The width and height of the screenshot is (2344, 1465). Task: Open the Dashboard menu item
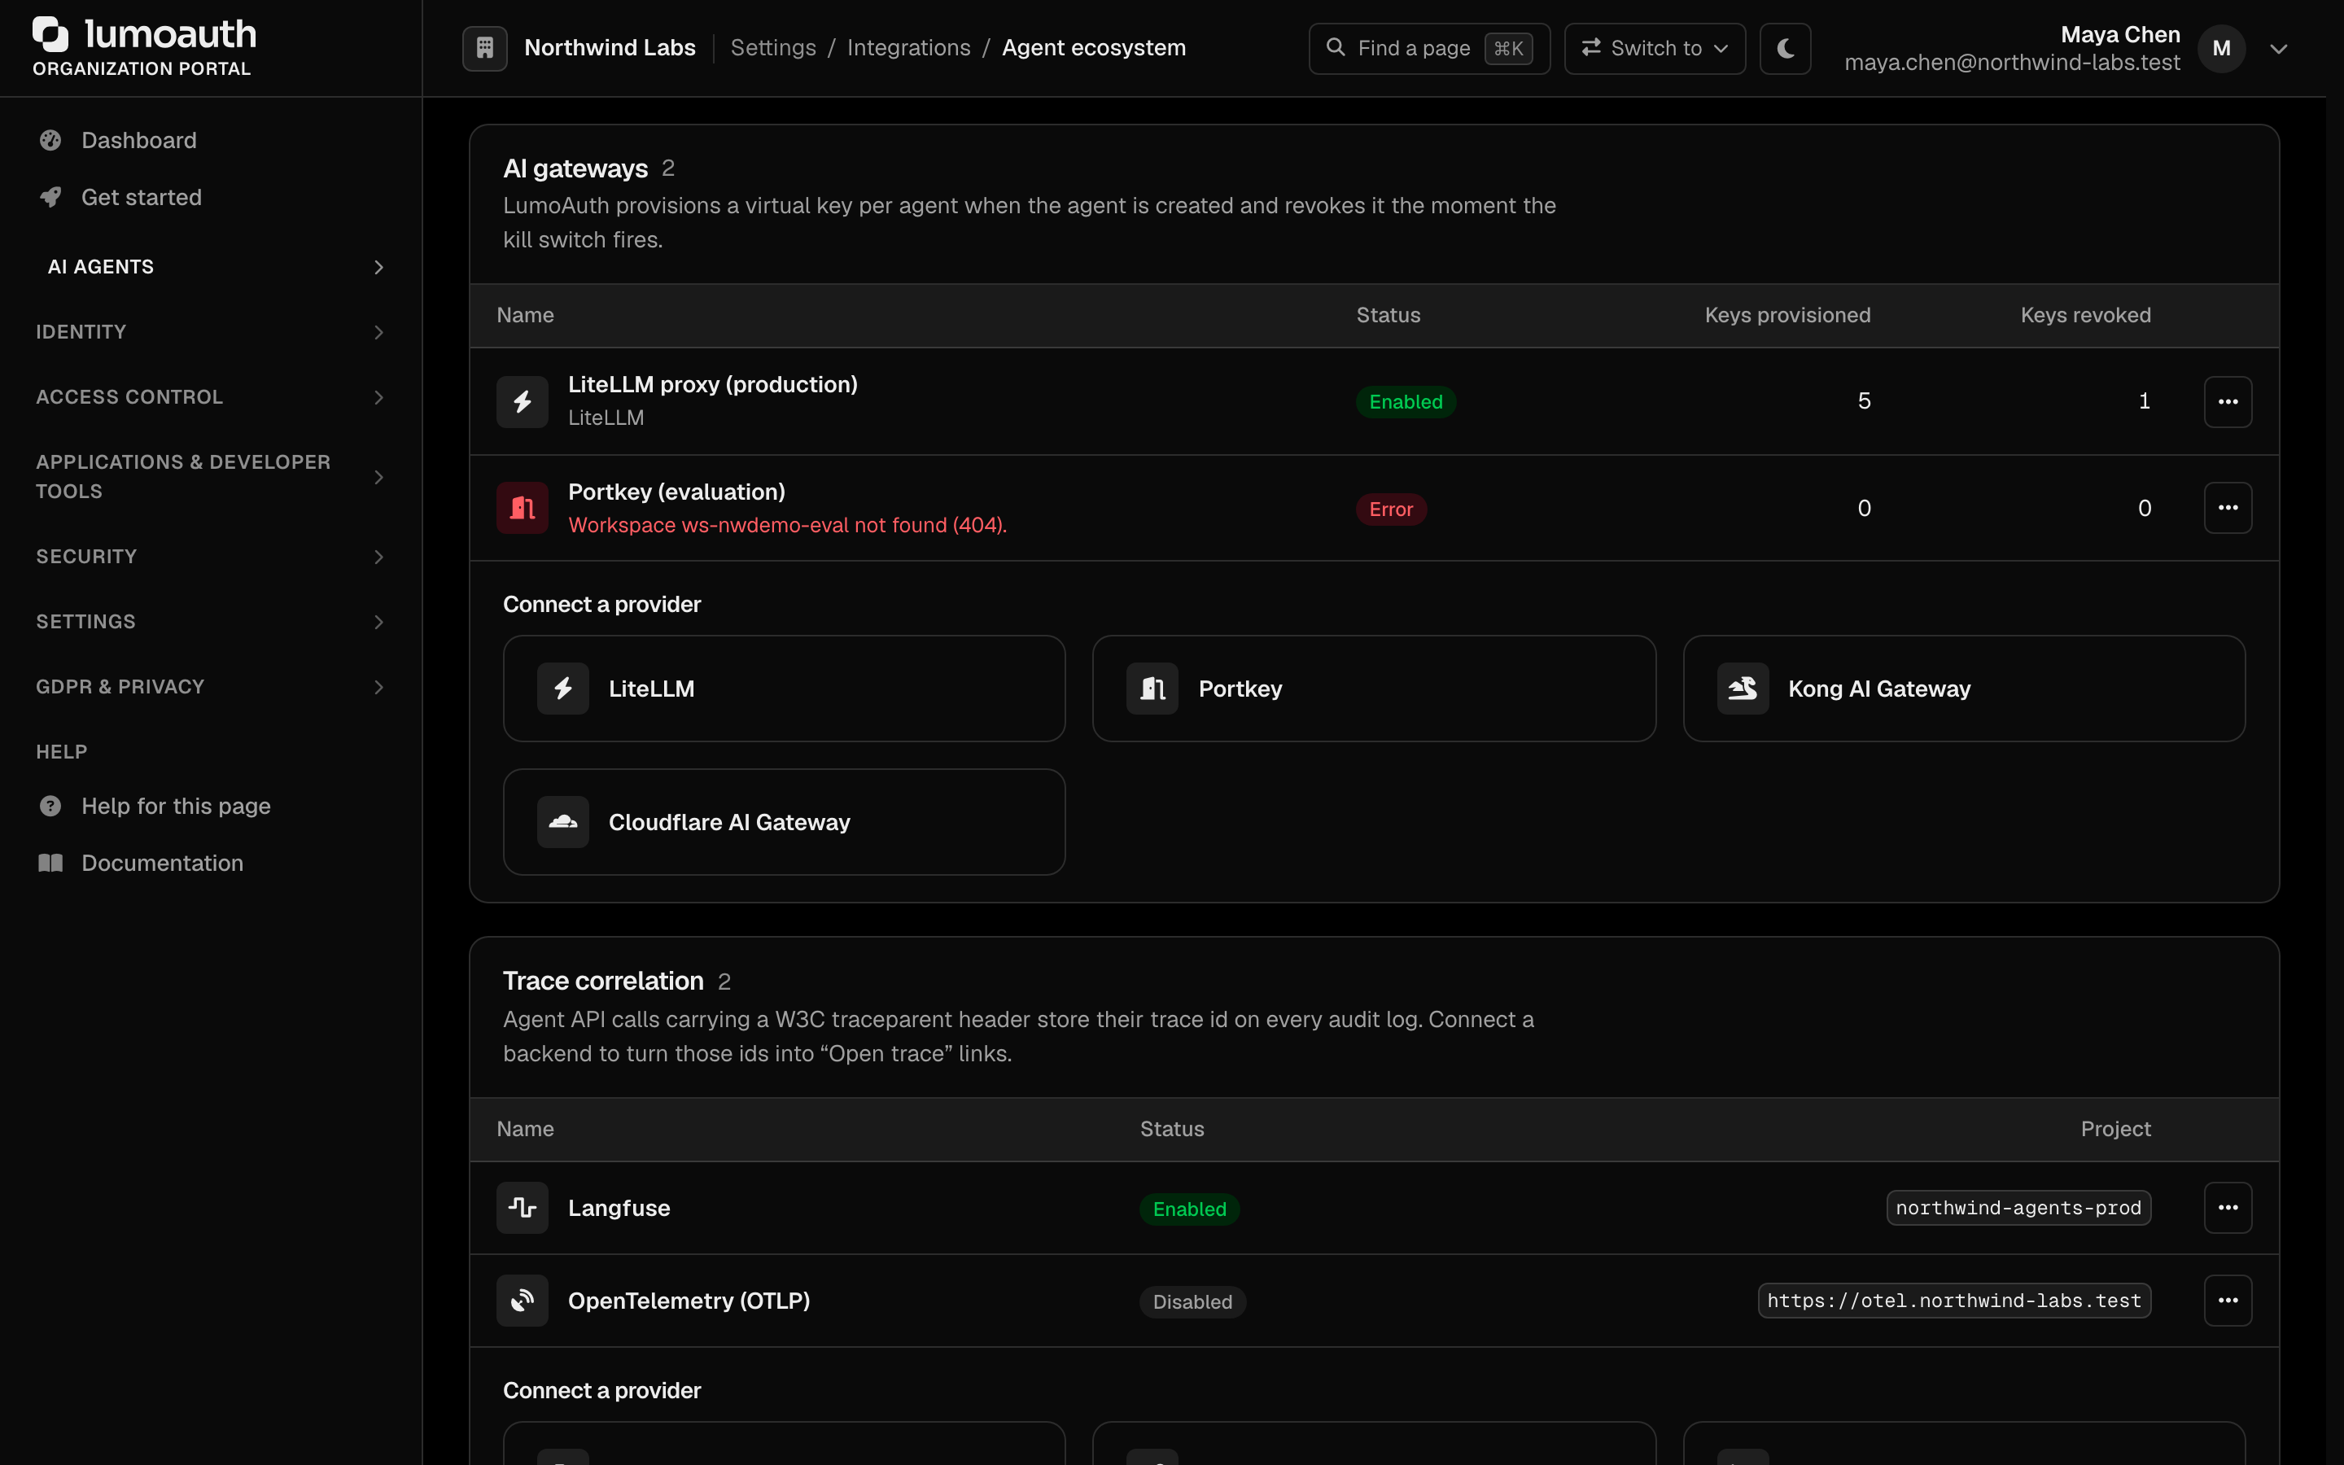[210, 141]
